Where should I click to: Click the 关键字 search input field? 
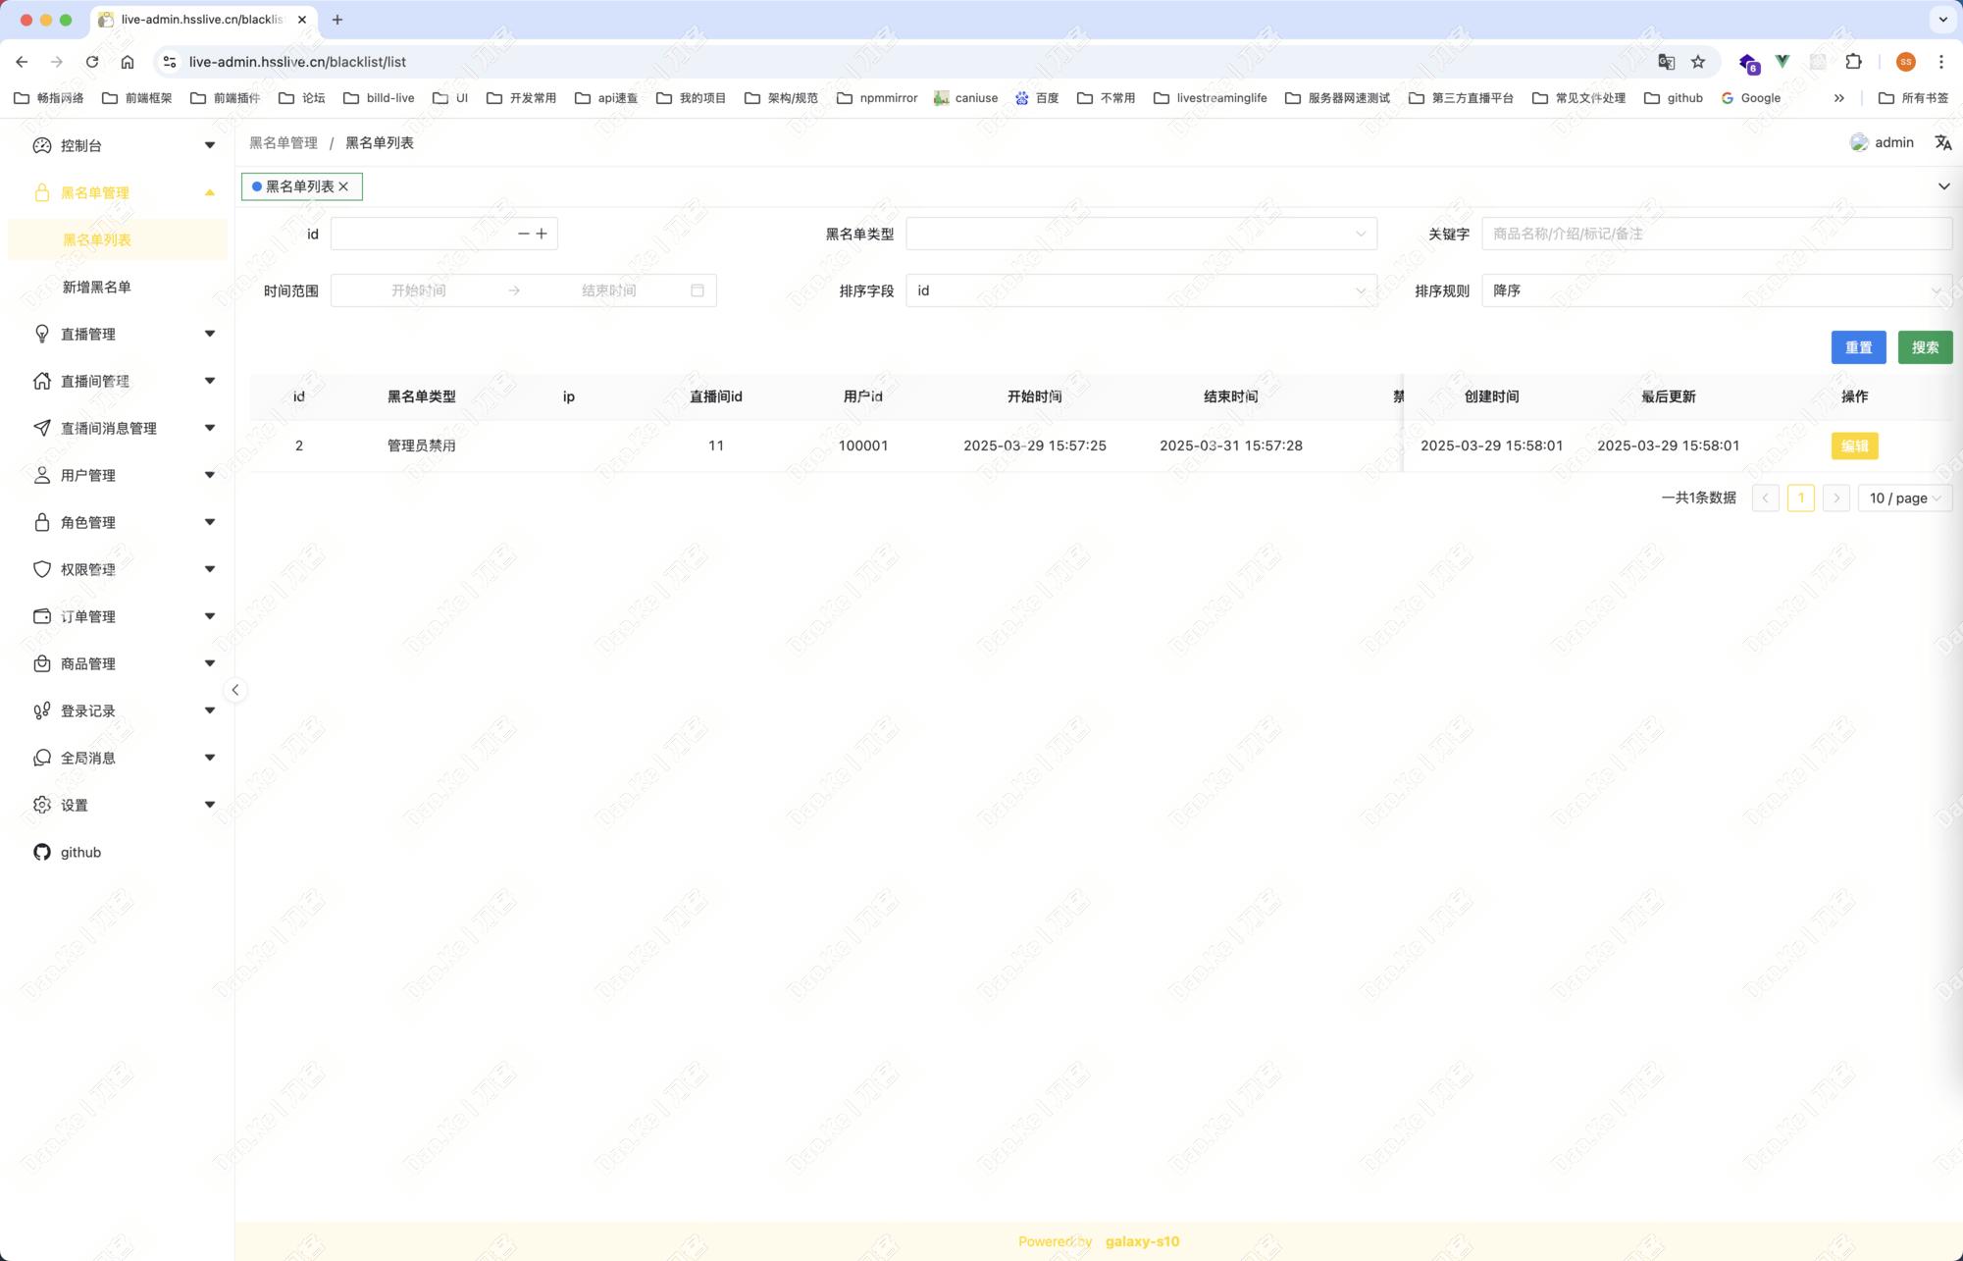(x=1715, y=234)
